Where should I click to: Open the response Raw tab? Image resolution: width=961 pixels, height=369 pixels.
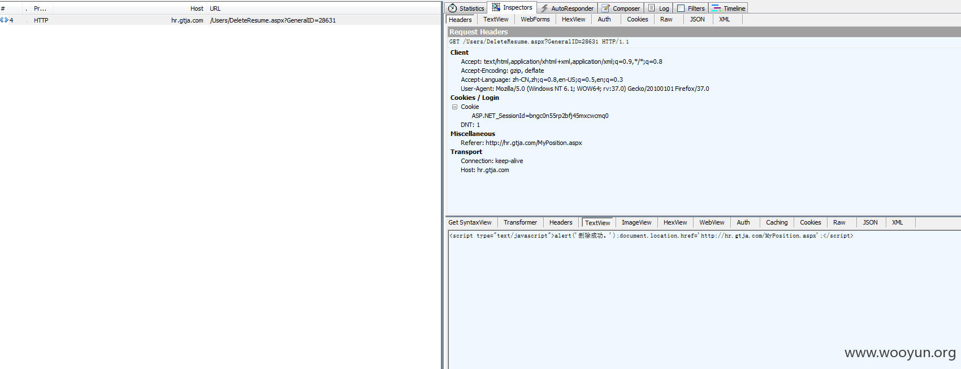pos(839,222)
